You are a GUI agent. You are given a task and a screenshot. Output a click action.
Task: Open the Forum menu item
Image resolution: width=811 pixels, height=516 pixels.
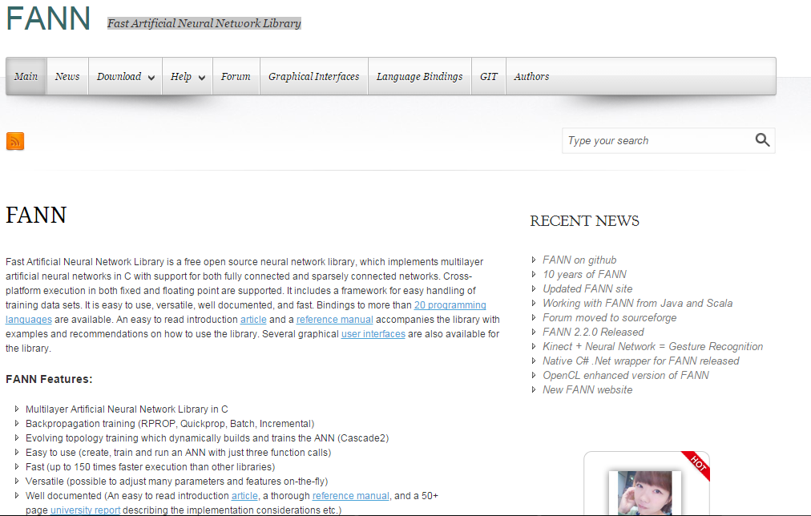click(236, 77)
